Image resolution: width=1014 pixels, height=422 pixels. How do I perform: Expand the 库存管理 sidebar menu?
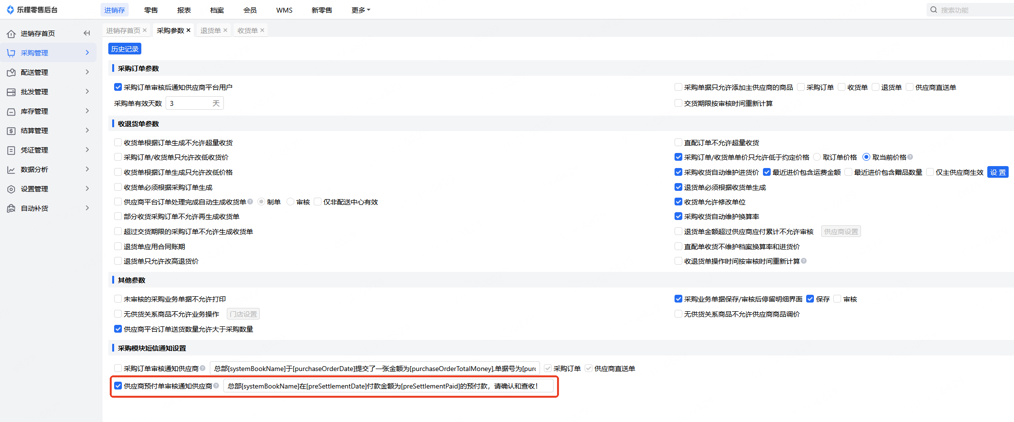87,111
